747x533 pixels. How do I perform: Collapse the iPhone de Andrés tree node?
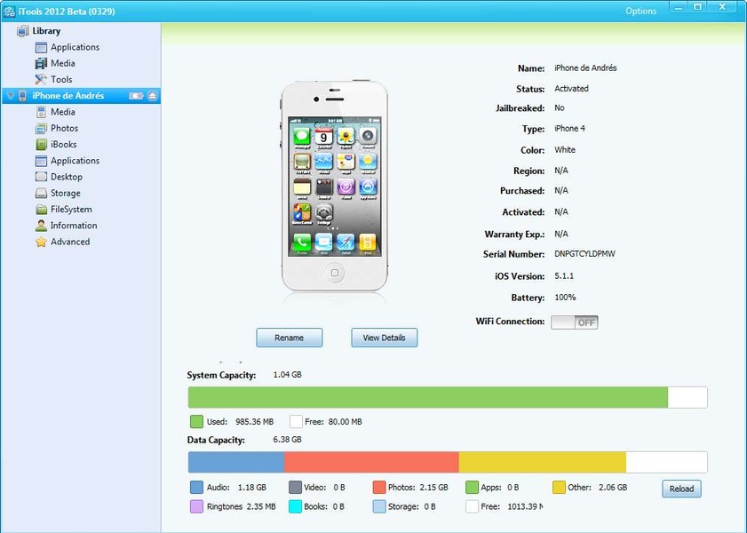[9, 96]
